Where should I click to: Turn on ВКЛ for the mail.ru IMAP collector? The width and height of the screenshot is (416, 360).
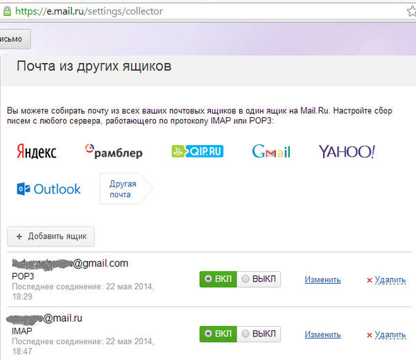218,334
